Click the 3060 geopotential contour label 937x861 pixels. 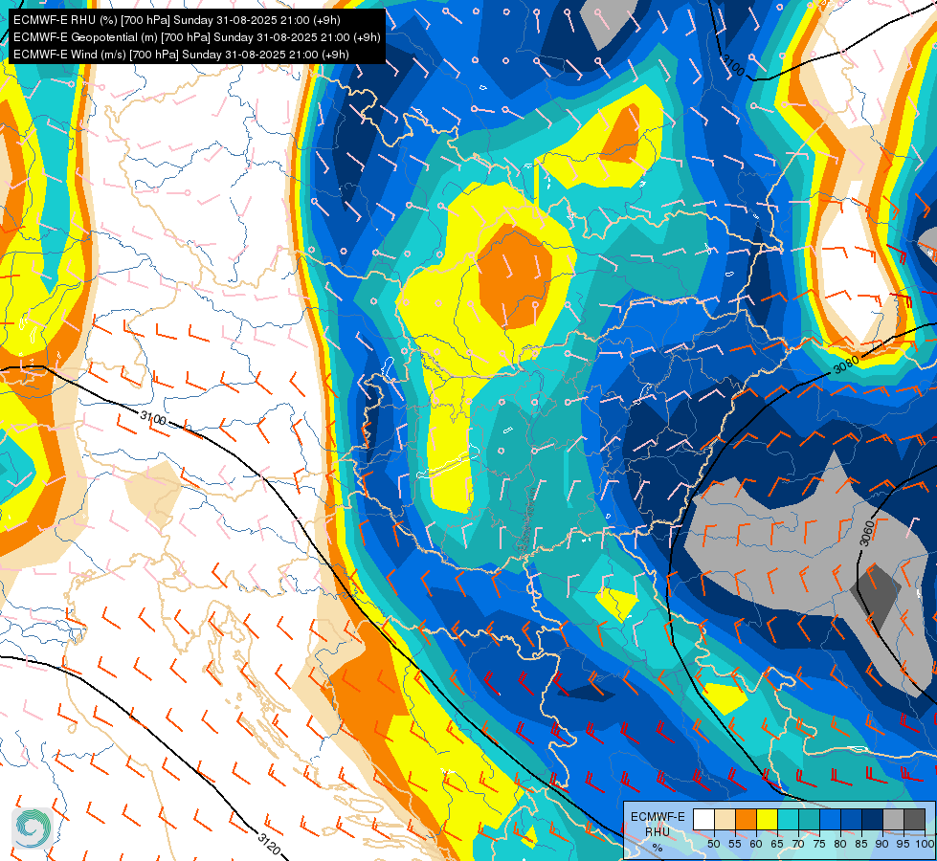pyautogui.click(x=867, y=534)
